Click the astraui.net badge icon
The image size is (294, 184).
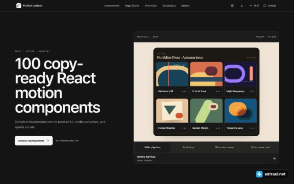[x=259, y=174]
